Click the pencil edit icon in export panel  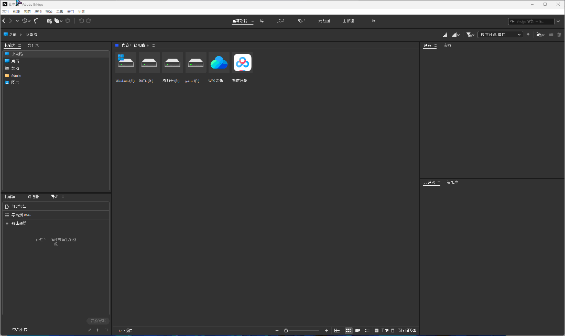(89, 330)
